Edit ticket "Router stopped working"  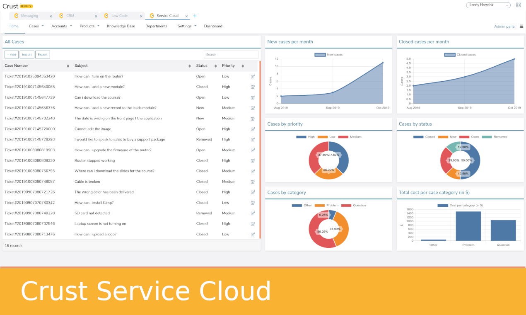[x=253, y=160]
